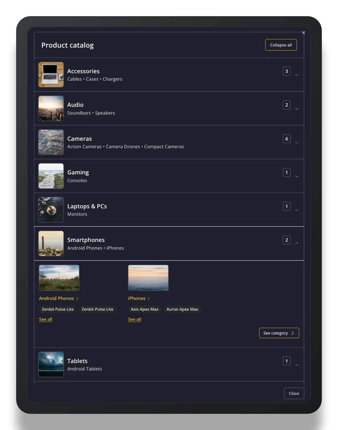Click the Cameras category title
Screen dimensions: 338x430
(x=79, y=139)
